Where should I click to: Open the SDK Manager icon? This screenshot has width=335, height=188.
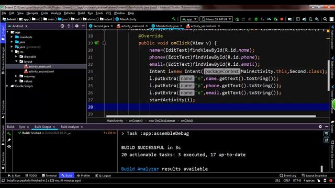tap(317, 19)
